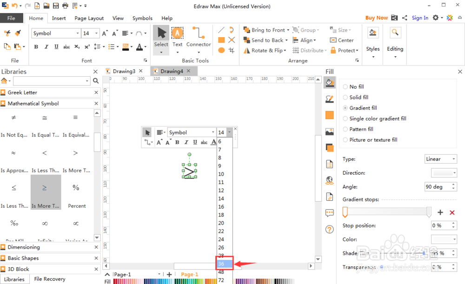Add a new page with plus button
The width and height of the screenshot is (465, 284).
click(169, 275)
